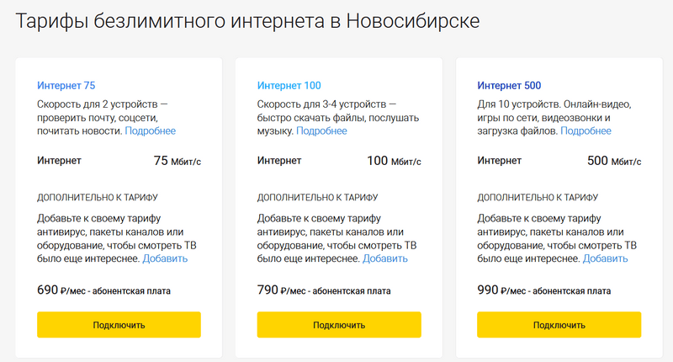Click Добавить link in the Интернет 500 card
Viewport: 673px width, 362px height.
605,258
